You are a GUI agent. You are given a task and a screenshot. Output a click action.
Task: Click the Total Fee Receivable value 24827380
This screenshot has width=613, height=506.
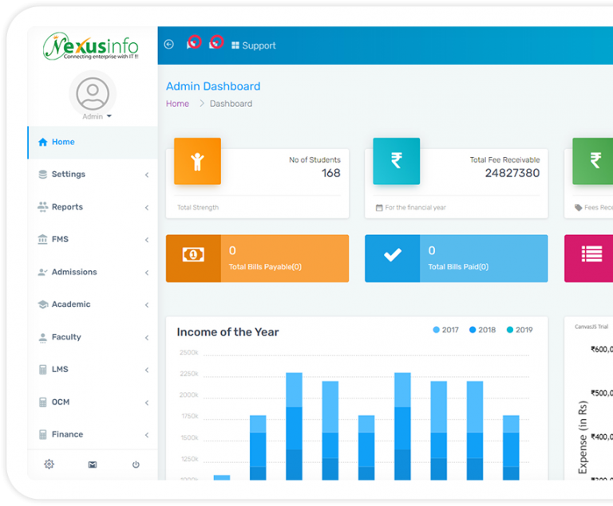point(512,173)
